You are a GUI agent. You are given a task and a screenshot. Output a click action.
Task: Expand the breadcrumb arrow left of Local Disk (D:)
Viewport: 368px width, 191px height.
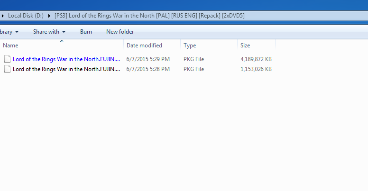coord(3,16)
